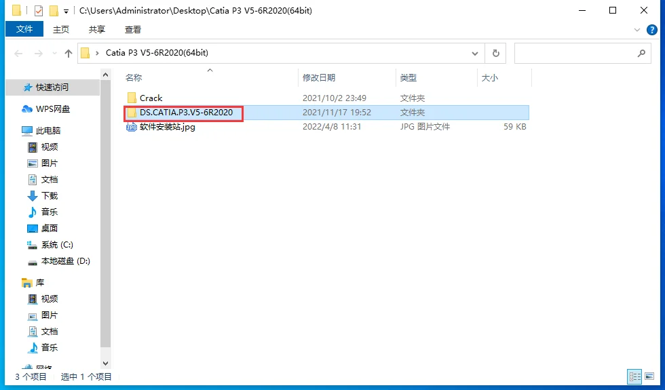The width and height of the screenshot is (665, 390).
Task: Select 视频 under 此电脑
Action: click(x=49, y=147)
